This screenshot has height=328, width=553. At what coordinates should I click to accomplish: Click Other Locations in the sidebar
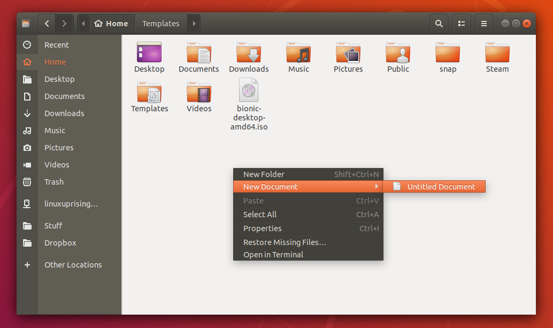73,264
